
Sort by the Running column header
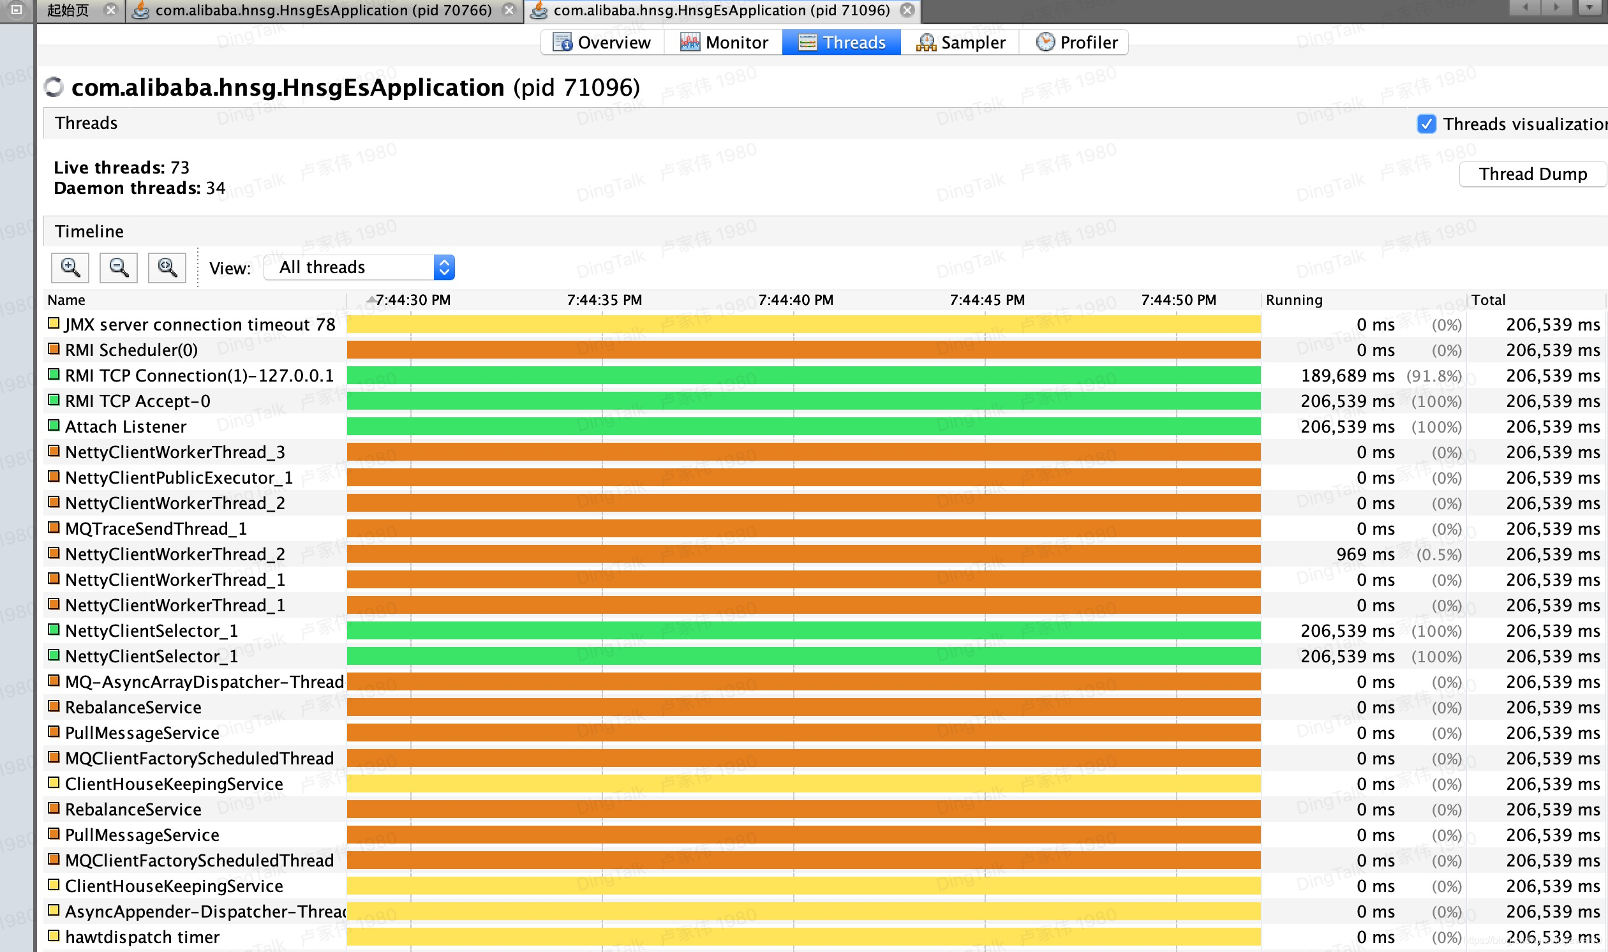pos(1294,300)
